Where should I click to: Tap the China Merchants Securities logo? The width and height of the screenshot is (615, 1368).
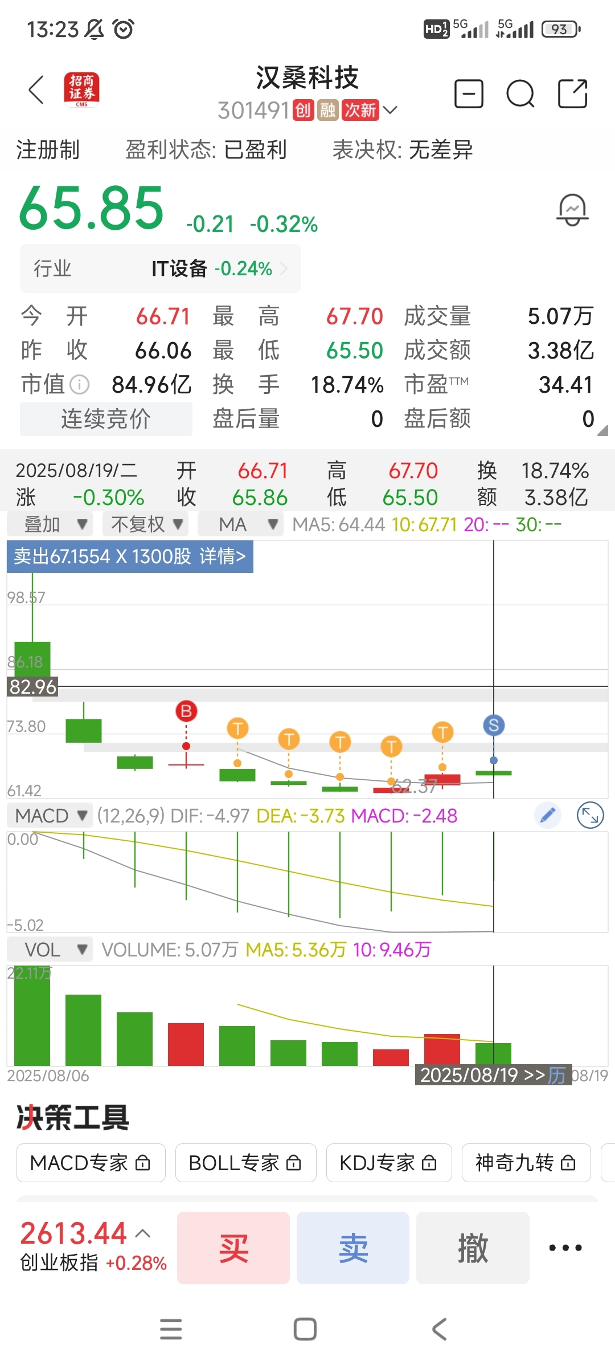pos(81,89)
